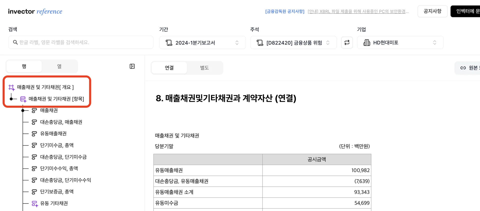The width and height of the screenshot is (480, 211).
Task: Select the 연결 tab
Action: tap(169, 68)
